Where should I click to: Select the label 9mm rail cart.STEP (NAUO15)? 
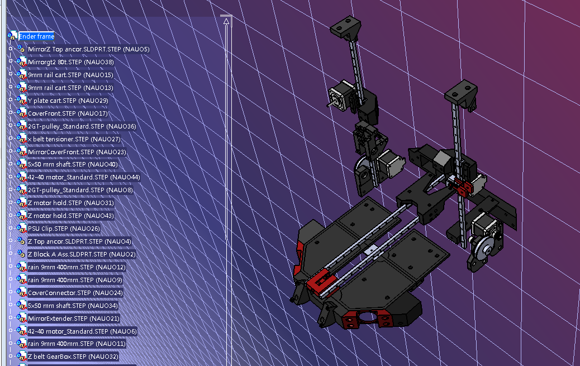pyautogui.click(x=70, y=75)
